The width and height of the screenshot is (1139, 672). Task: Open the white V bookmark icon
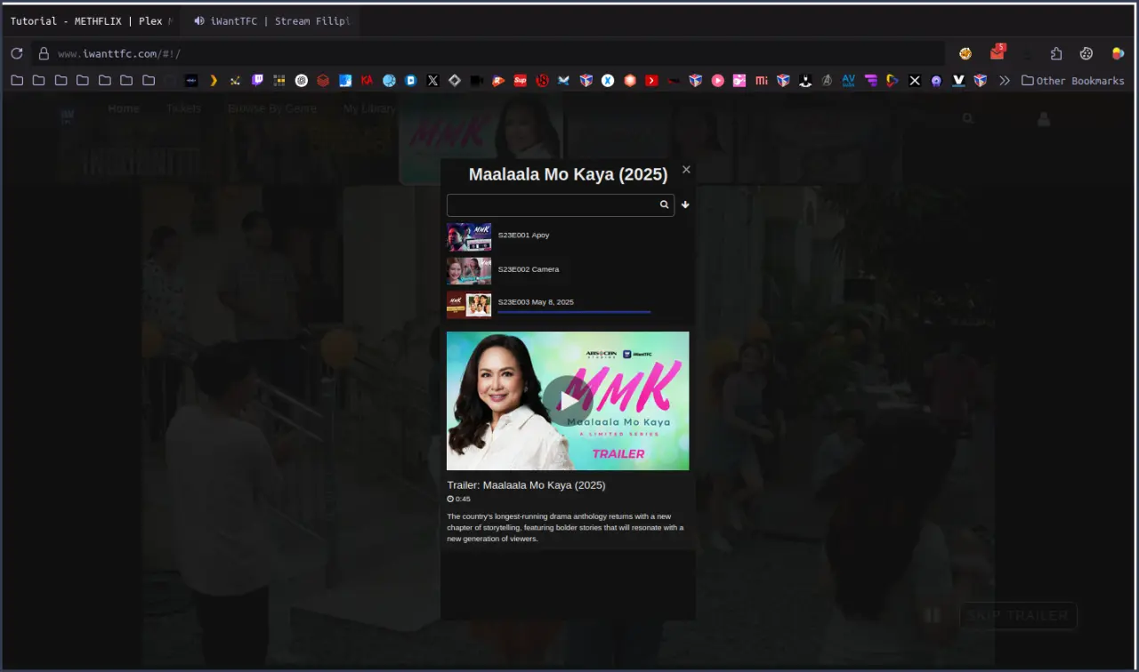coord(958,80)
